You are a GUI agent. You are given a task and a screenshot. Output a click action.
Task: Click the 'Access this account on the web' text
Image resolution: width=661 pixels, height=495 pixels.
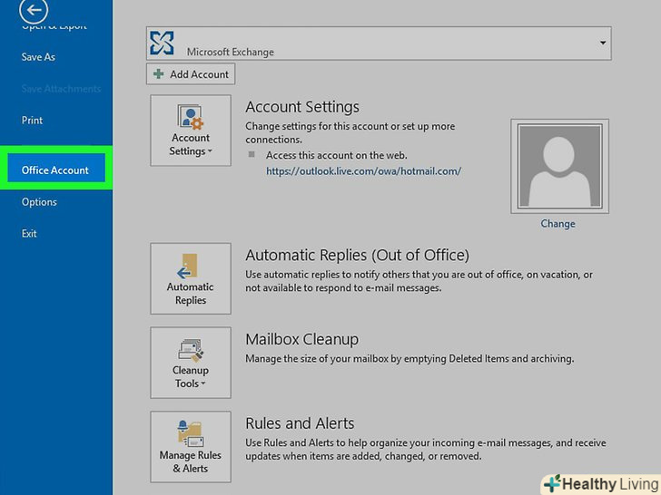336,155
